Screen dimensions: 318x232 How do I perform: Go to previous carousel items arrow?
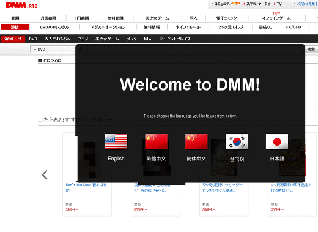45,175
